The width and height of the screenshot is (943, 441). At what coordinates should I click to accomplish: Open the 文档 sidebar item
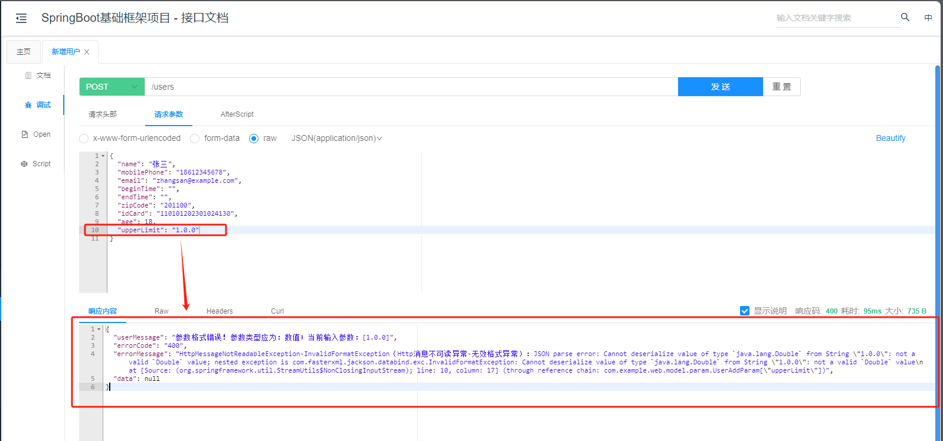[38, 75]
